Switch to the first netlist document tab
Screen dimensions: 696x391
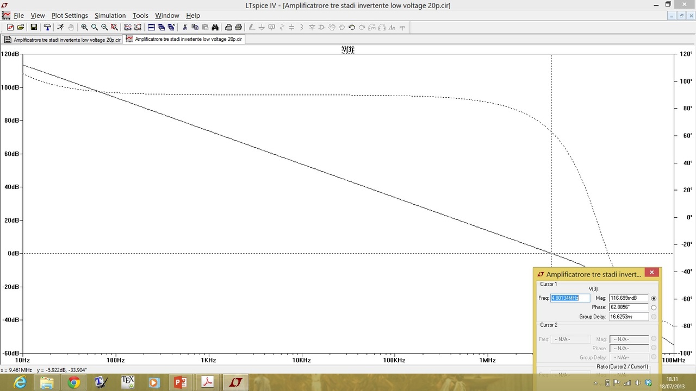pos(63,40)
